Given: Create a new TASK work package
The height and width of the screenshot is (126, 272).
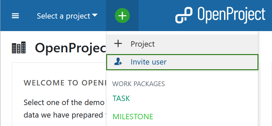Looking at the screenshot, I should [x=121, y=98].
